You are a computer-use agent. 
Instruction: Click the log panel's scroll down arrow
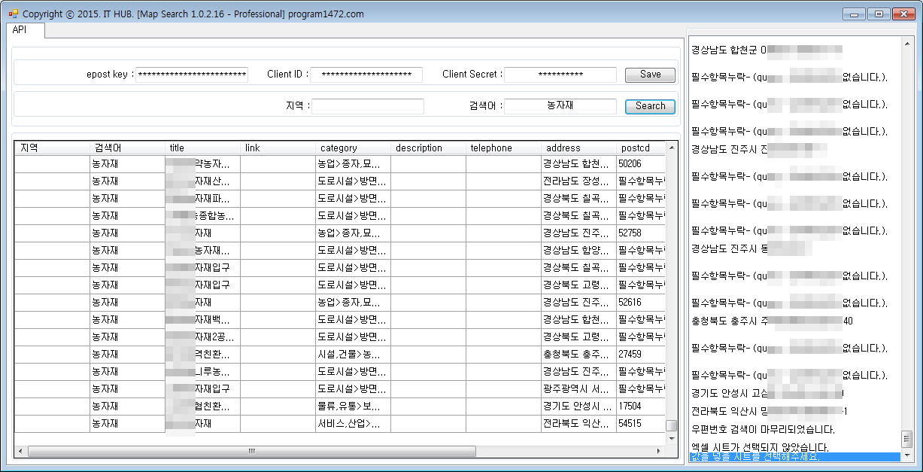pyautogui.click(x=907, y=455)
